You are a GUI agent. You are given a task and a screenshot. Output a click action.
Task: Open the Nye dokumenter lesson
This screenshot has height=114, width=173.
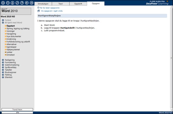point(14,36)
